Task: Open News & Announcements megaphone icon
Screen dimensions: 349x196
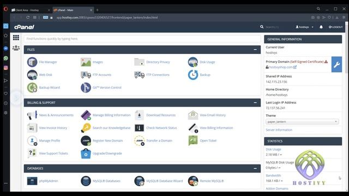Action: coord(32,115)
